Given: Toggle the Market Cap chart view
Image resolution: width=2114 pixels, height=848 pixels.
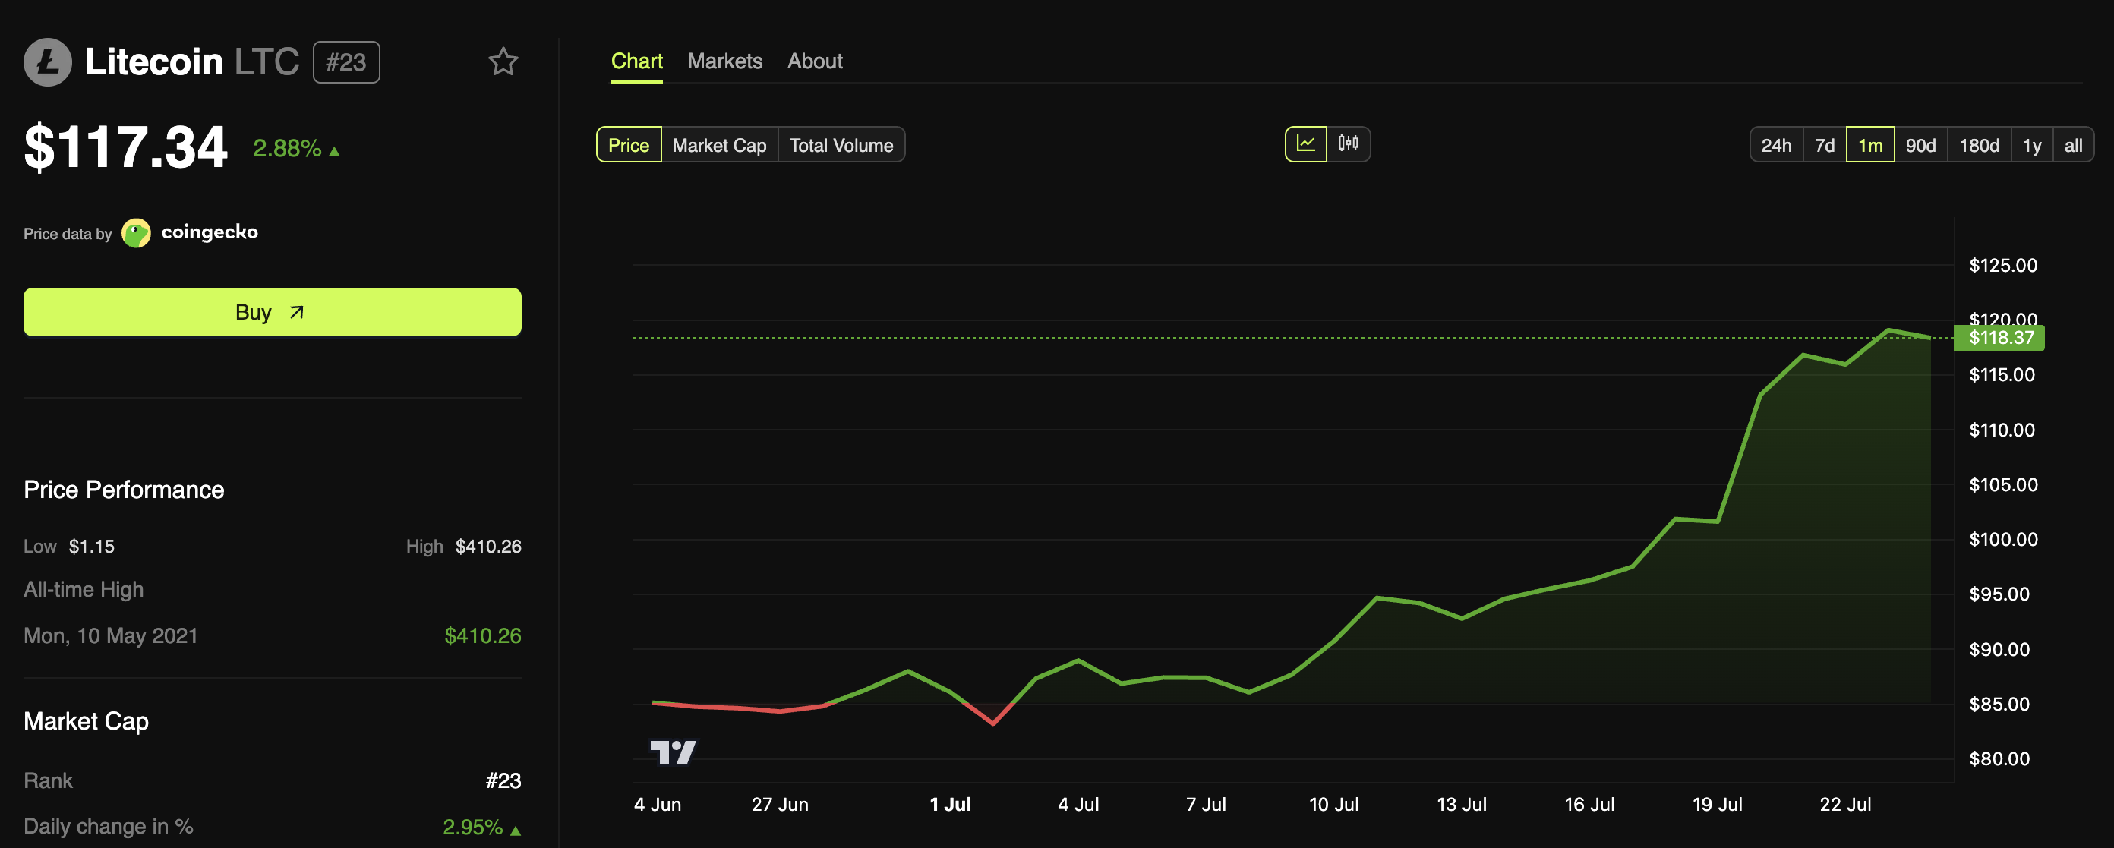Looking at the screenshot, I should (719, 144).
